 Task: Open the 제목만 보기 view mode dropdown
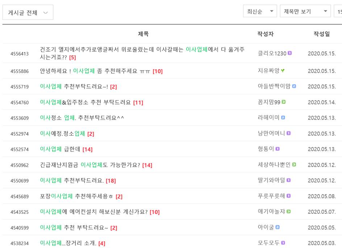point(305,11)
